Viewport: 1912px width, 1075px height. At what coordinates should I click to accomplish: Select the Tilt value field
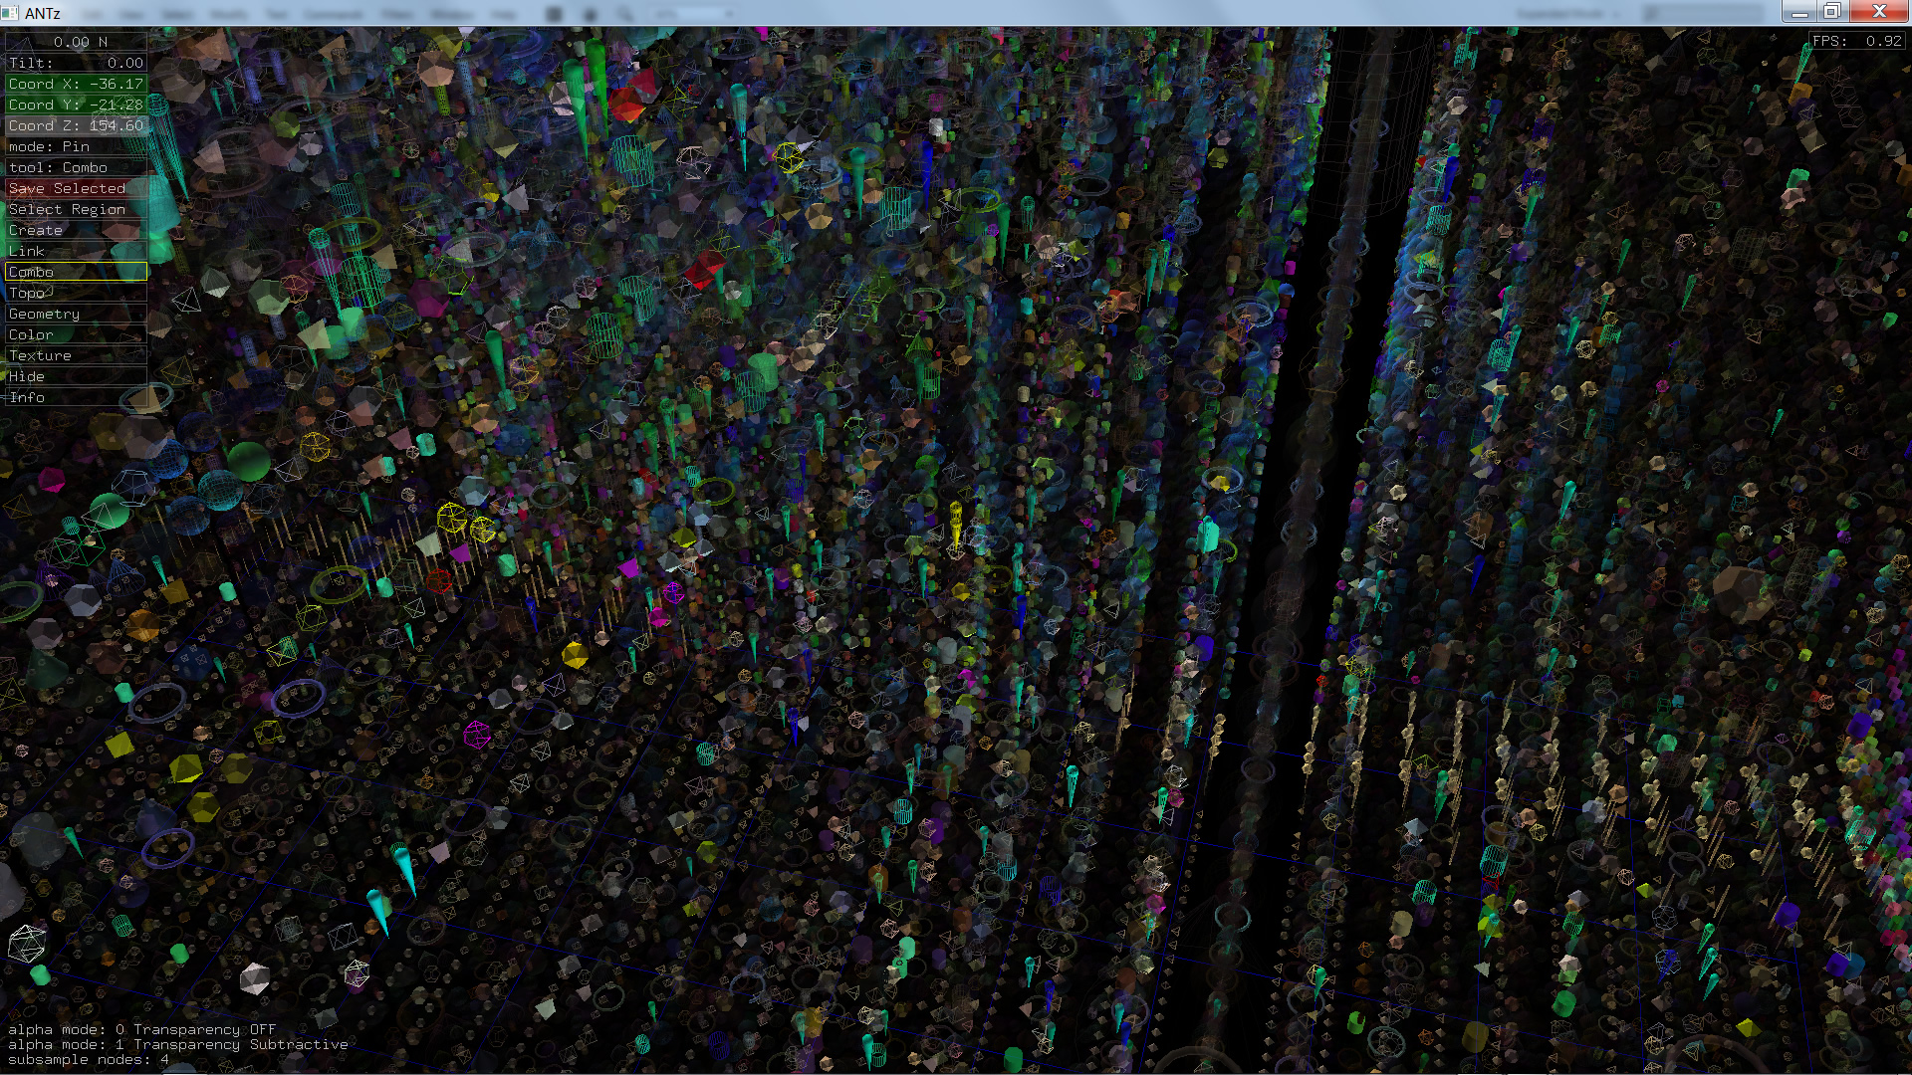click(x=77, y=63)
